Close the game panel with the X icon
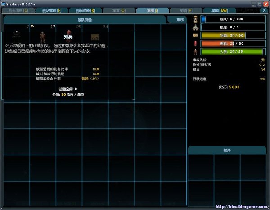270x210 pixels. coord(264,10)
